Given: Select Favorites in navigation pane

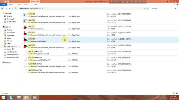Looking at the screenshot, I should (8, 14).
